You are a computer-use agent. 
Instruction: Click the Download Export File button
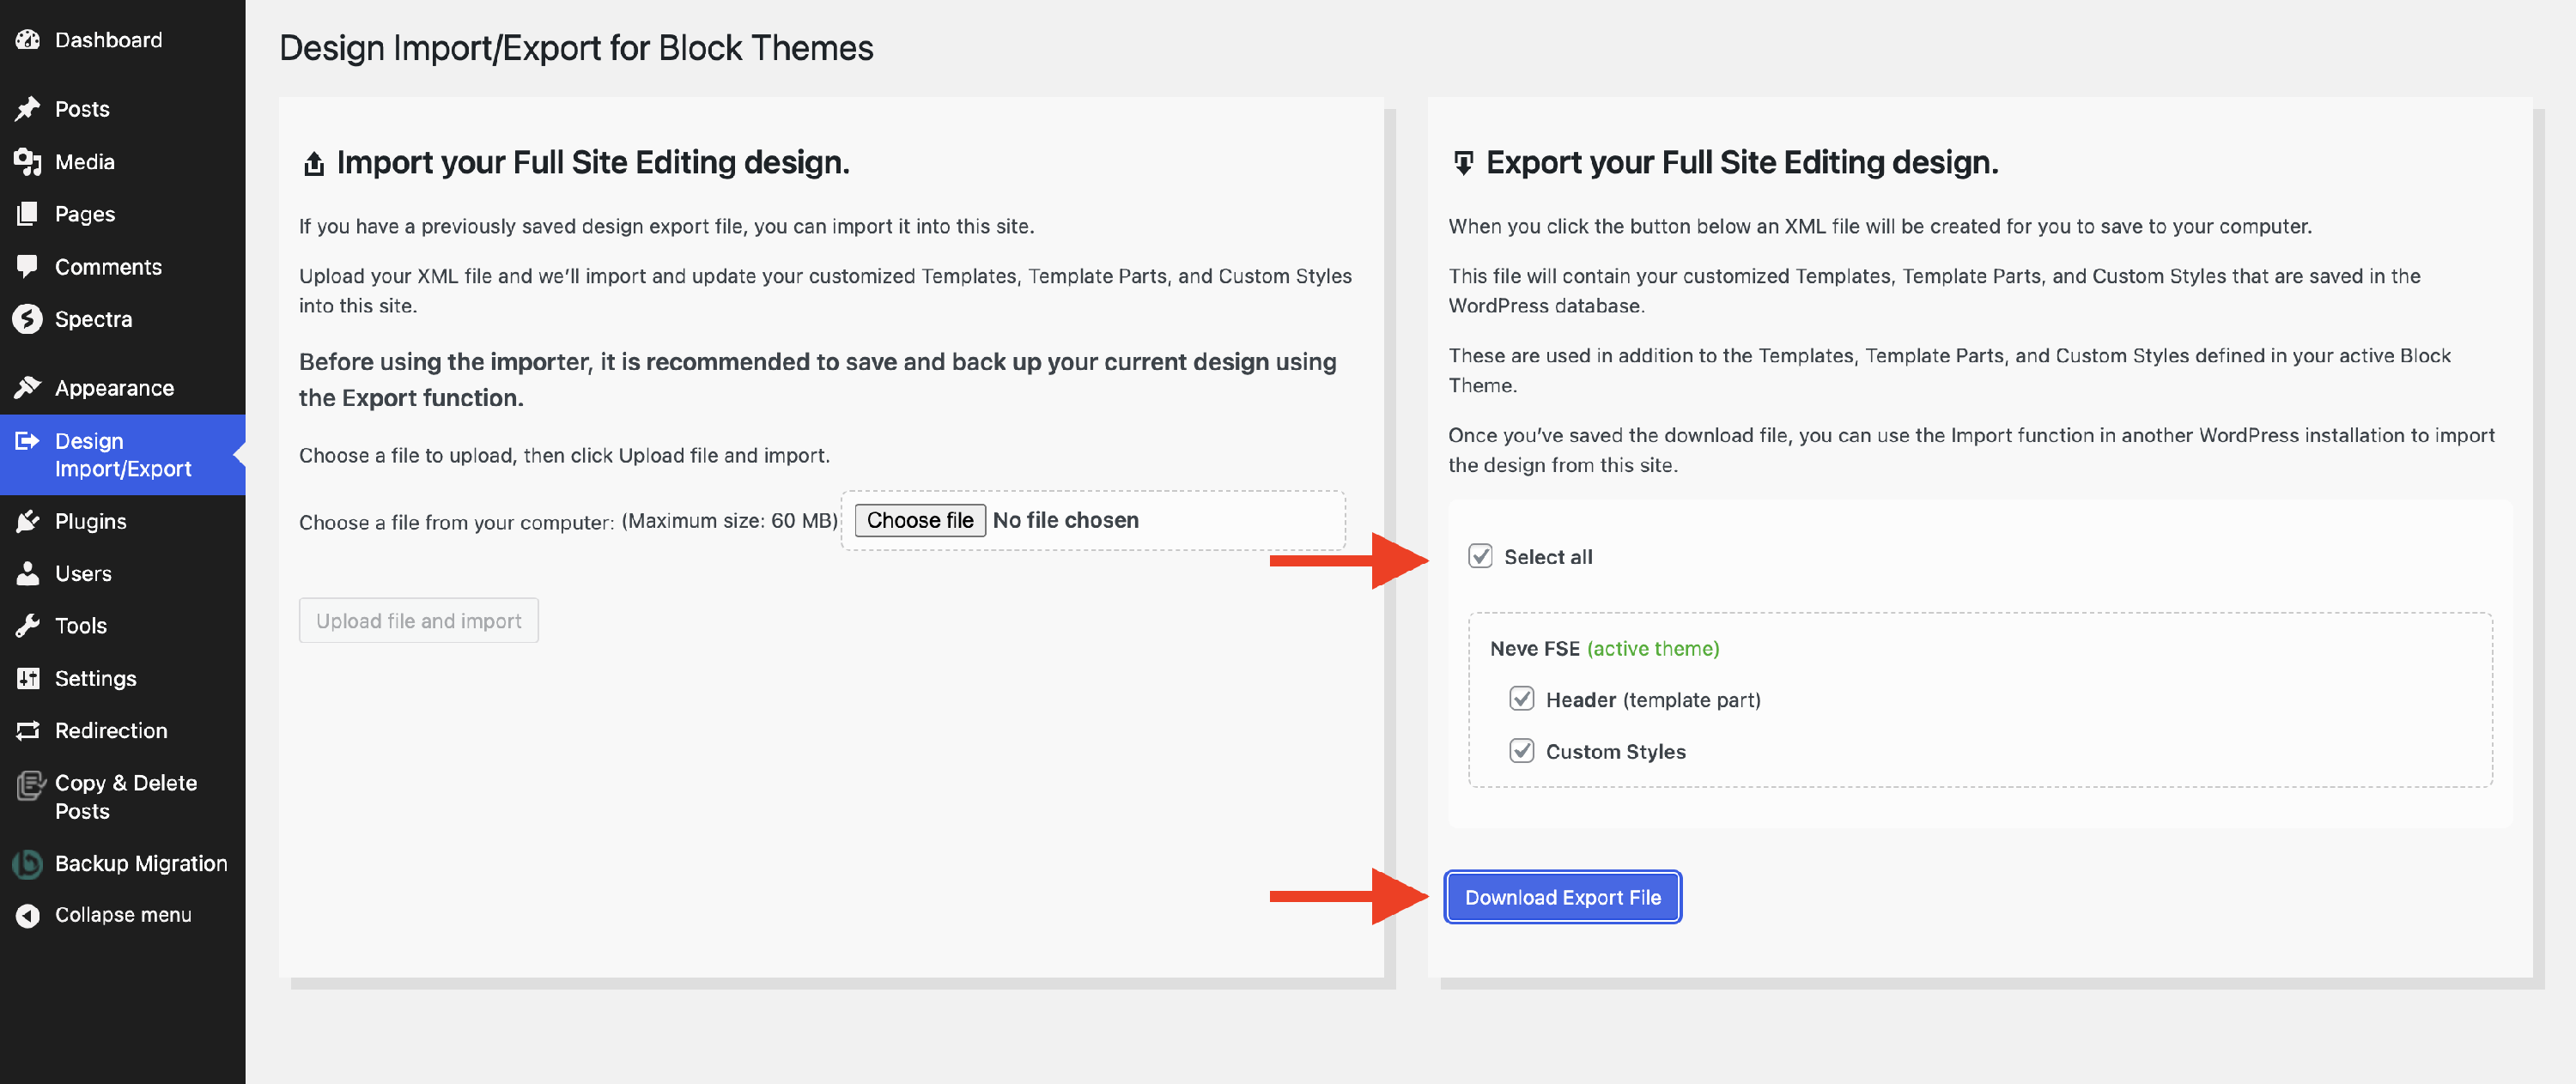coord(1562,897)
